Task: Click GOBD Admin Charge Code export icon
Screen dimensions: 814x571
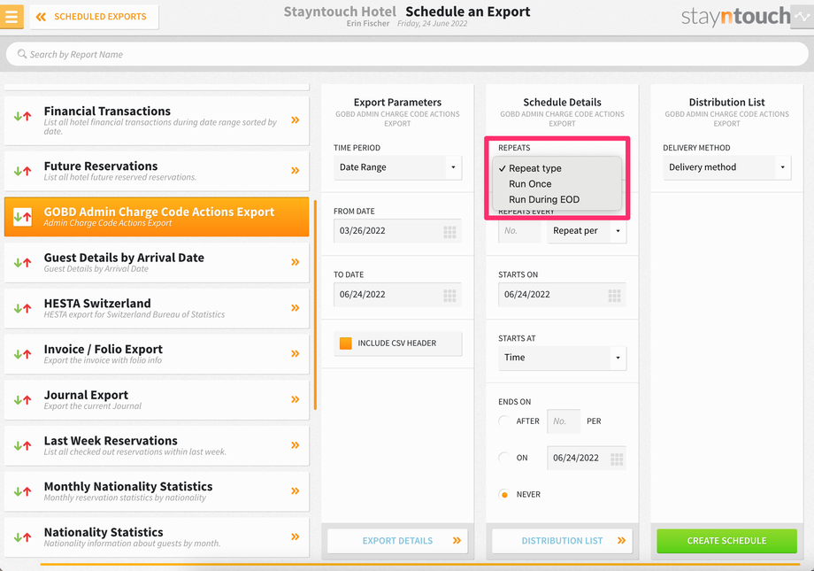Action: pyautogui.click(x=22, y=217)
